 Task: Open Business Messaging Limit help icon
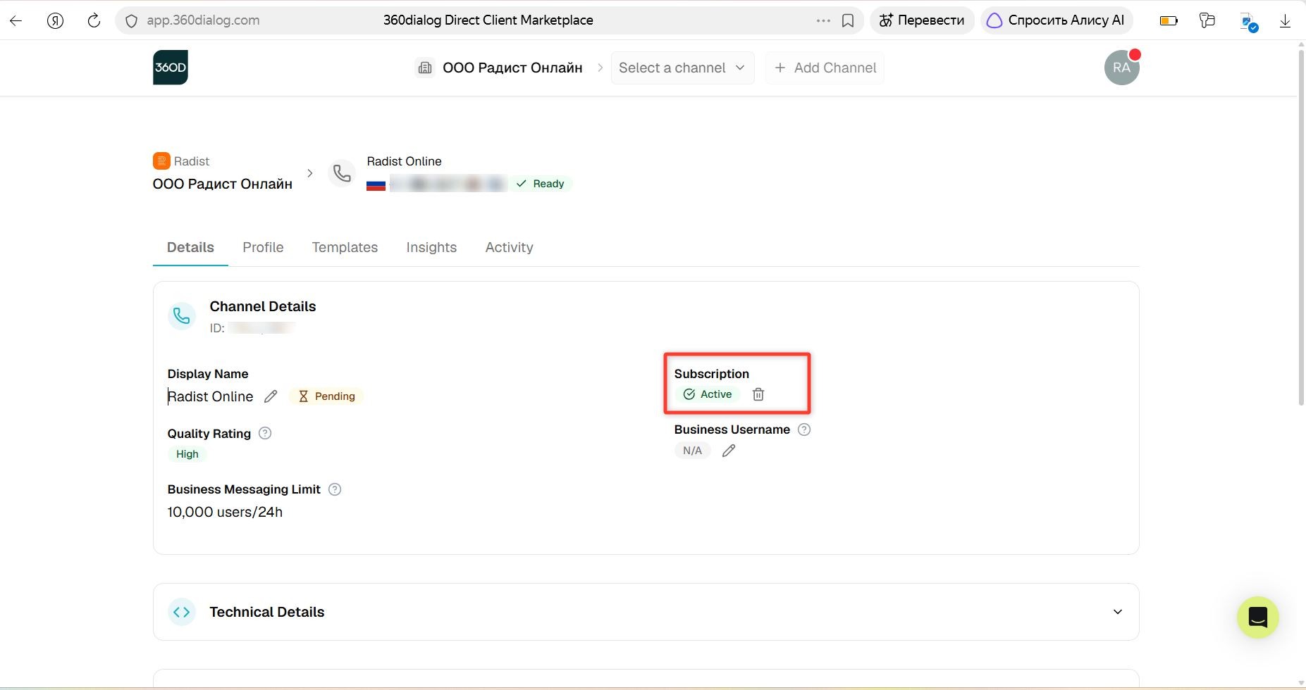pos(335,489)
